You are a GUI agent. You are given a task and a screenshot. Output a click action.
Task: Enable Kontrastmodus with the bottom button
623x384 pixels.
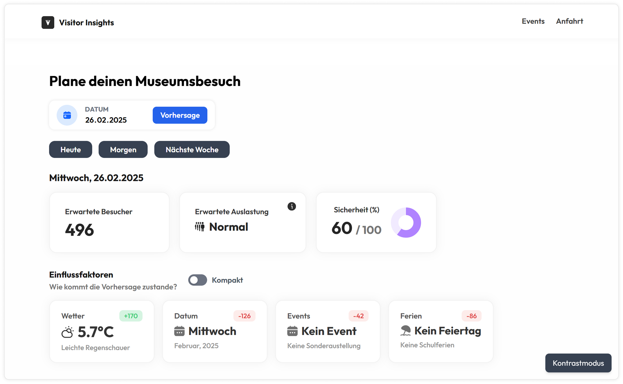coord(578,363)
